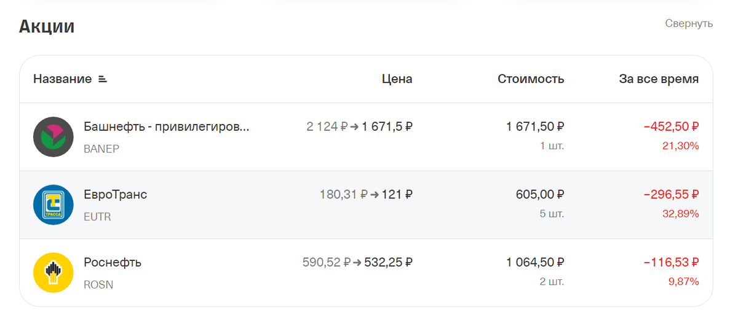Open the ЕвроТранс stock name link
Image resolution: width=738 pixels, height=326 pixels.
click(116, 195)
